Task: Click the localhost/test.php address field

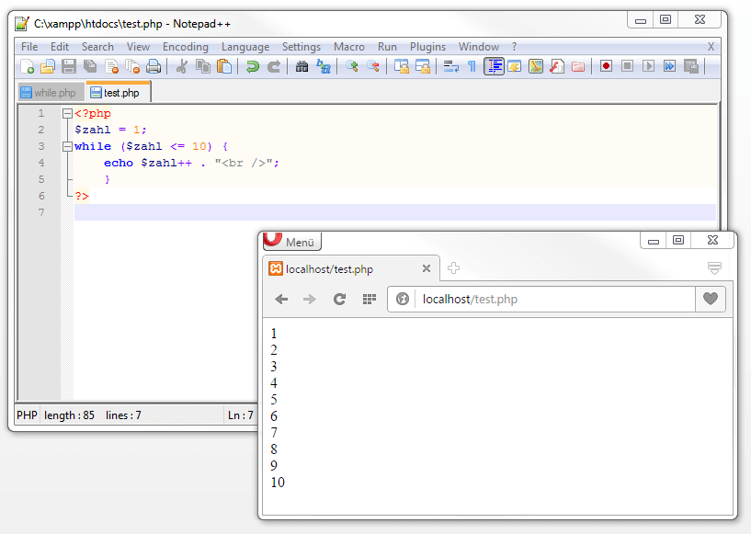Action: tap(554, 300)
